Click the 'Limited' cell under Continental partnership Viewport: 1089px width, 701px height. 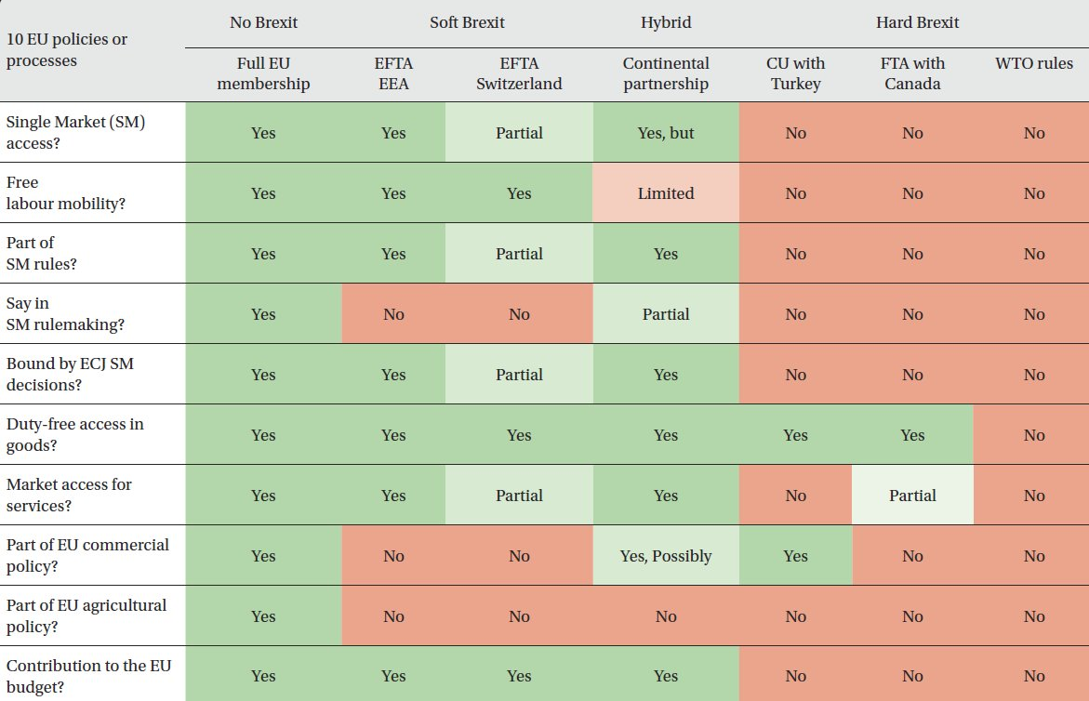(665, 193)
